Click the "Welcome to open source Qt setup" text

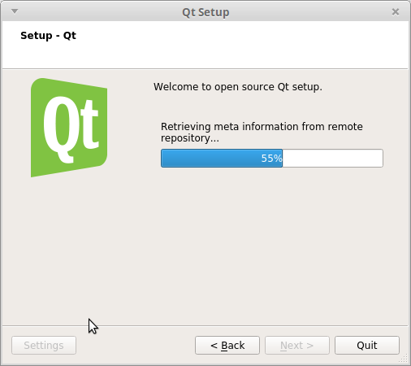click(238, 87)
